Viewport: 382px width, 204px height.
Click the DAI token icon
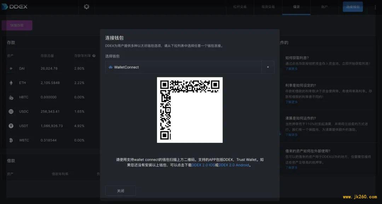[x=11, y=69]
